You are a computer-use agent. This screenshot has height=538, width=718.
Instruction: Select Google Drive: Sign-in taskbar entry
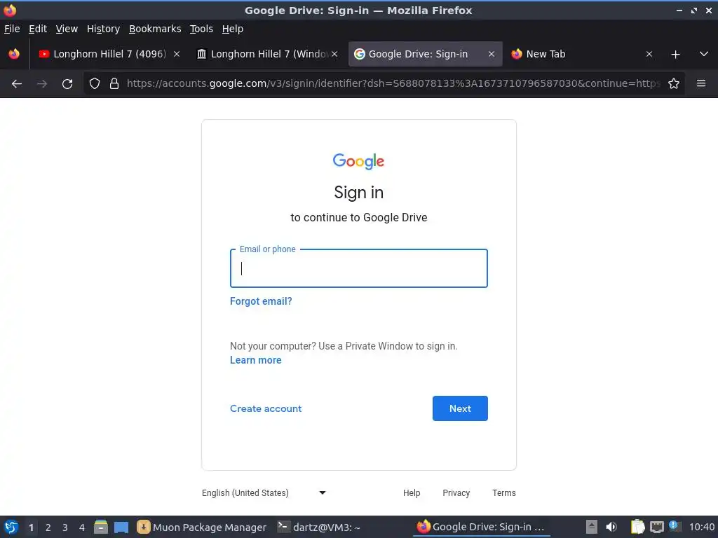click(481, 527)
